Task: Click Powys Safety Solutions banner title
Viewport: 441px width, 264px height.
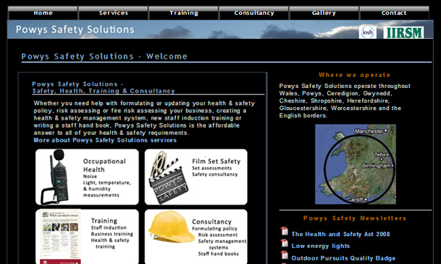Action: tap(75, 29)
